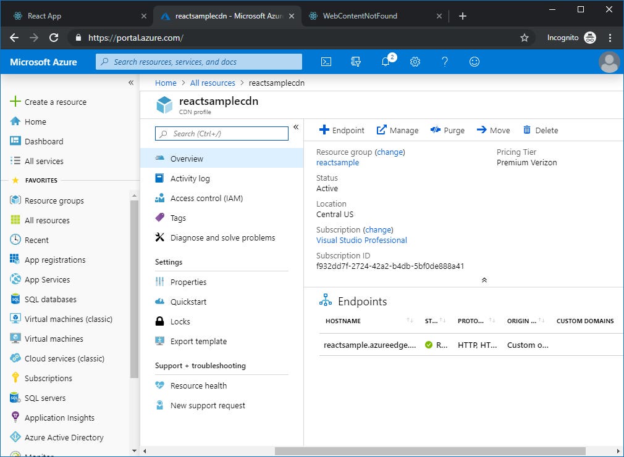Open new browser tab

tap(462, 16)
